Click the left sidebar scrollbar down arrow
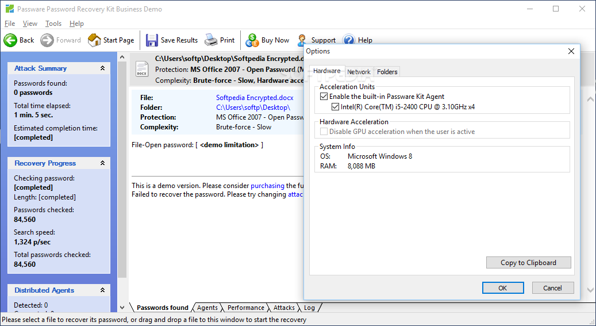This screenshot has height=326, width=596. pos(122,308)
